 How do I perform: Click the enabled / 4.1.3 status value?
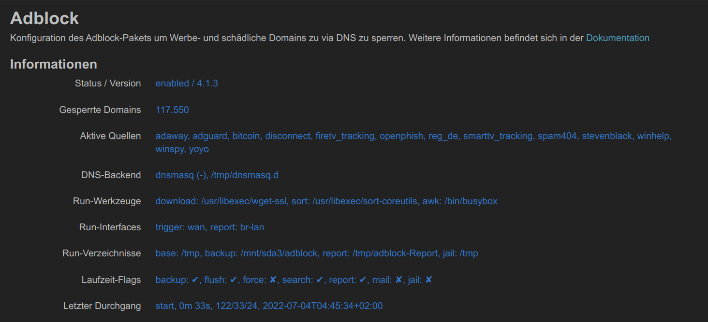click(187, 84)
